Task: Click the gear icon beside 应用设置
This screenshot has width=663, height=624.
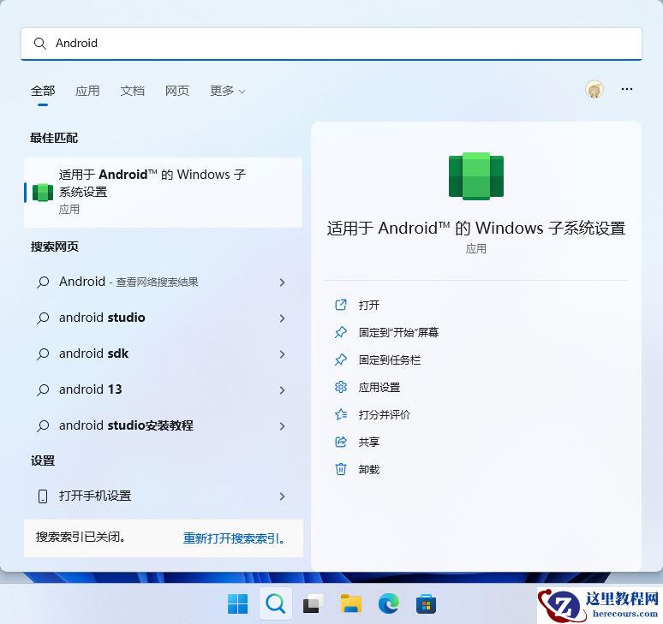Action: coord(340,387)
